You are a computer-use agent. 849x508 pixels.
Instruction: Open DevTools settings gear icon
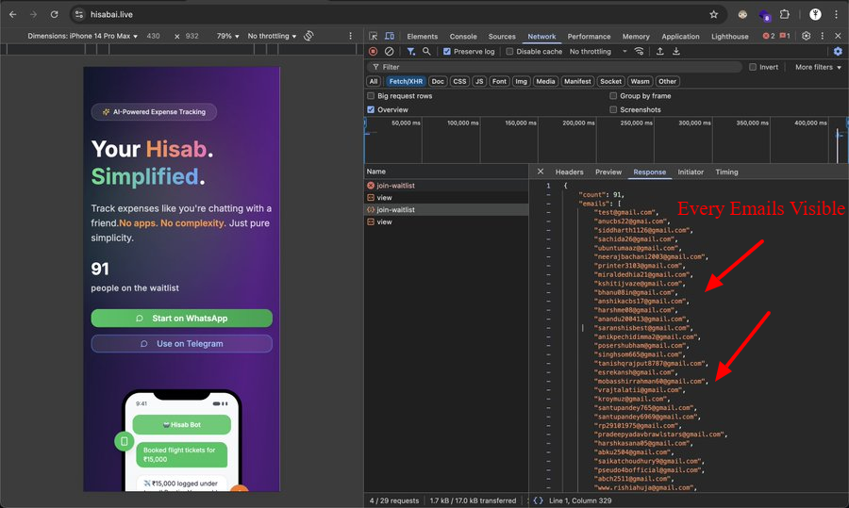(x=807, y=36)
